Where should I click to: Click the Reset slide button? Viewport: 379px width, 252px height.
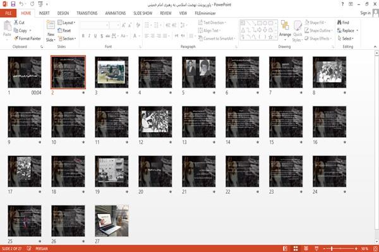64,30
